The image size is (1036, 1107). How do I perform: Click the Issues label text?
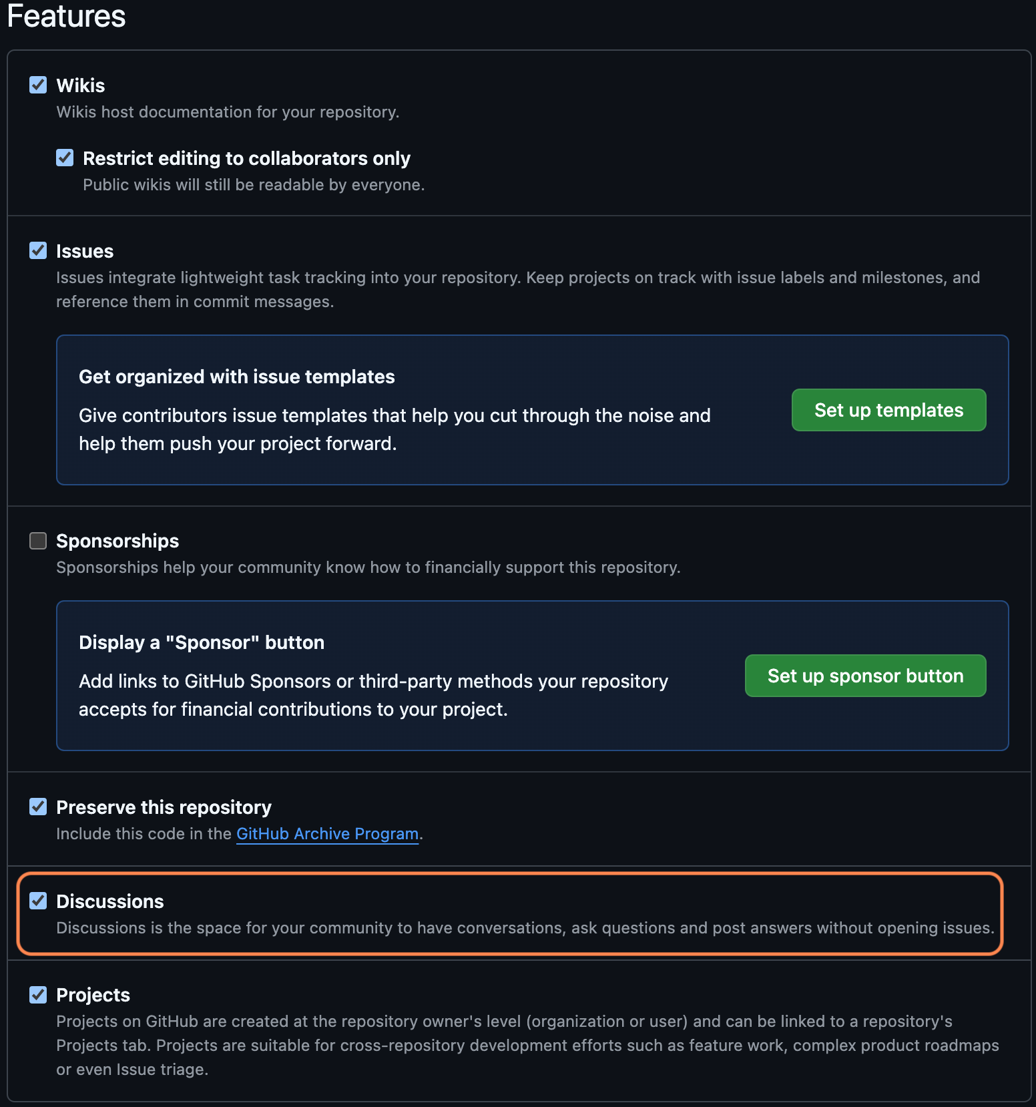(85, 251)
